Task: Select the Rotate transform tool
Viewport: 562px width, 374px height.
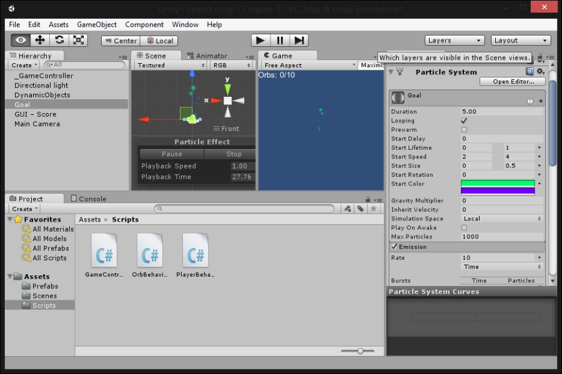Action: point(59,40)
